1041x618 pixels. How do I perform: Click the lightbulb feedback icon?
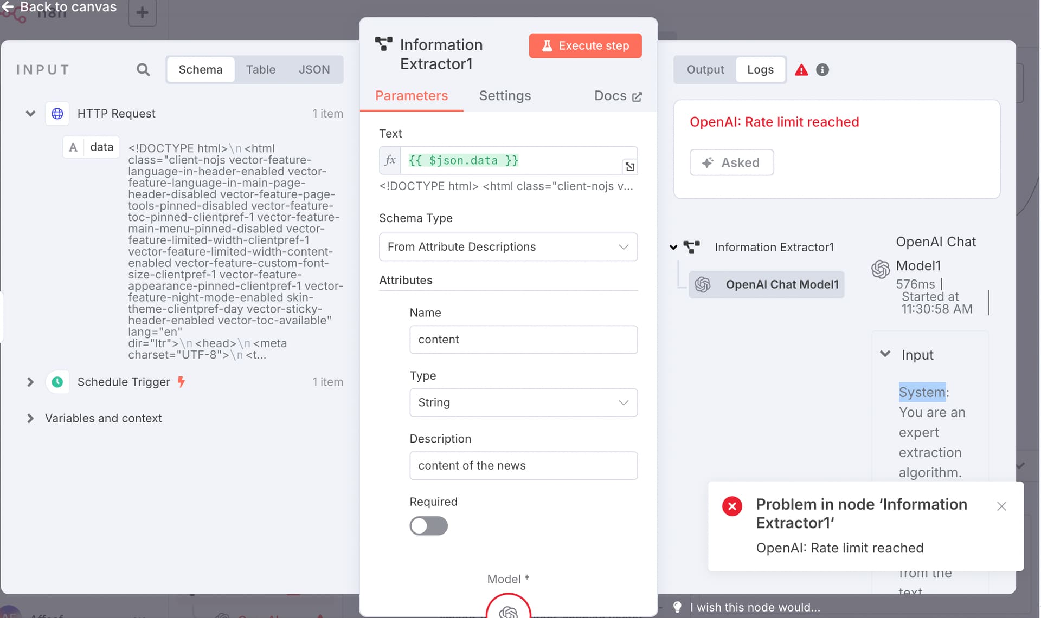coord(677,607)
